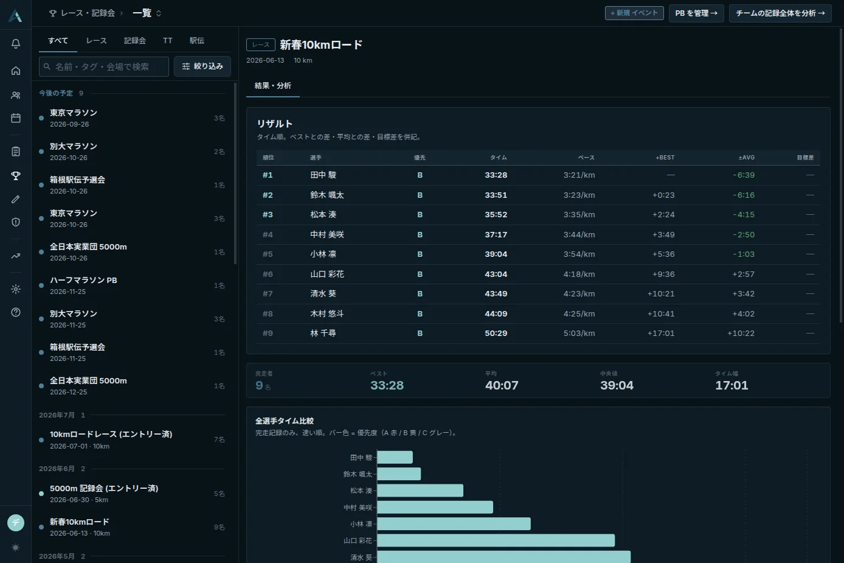Click the event list vertical scrollbar
Image resolution: width=844 pixels, height=563 pixels.
pyautogui.click(x=236, y=173)
